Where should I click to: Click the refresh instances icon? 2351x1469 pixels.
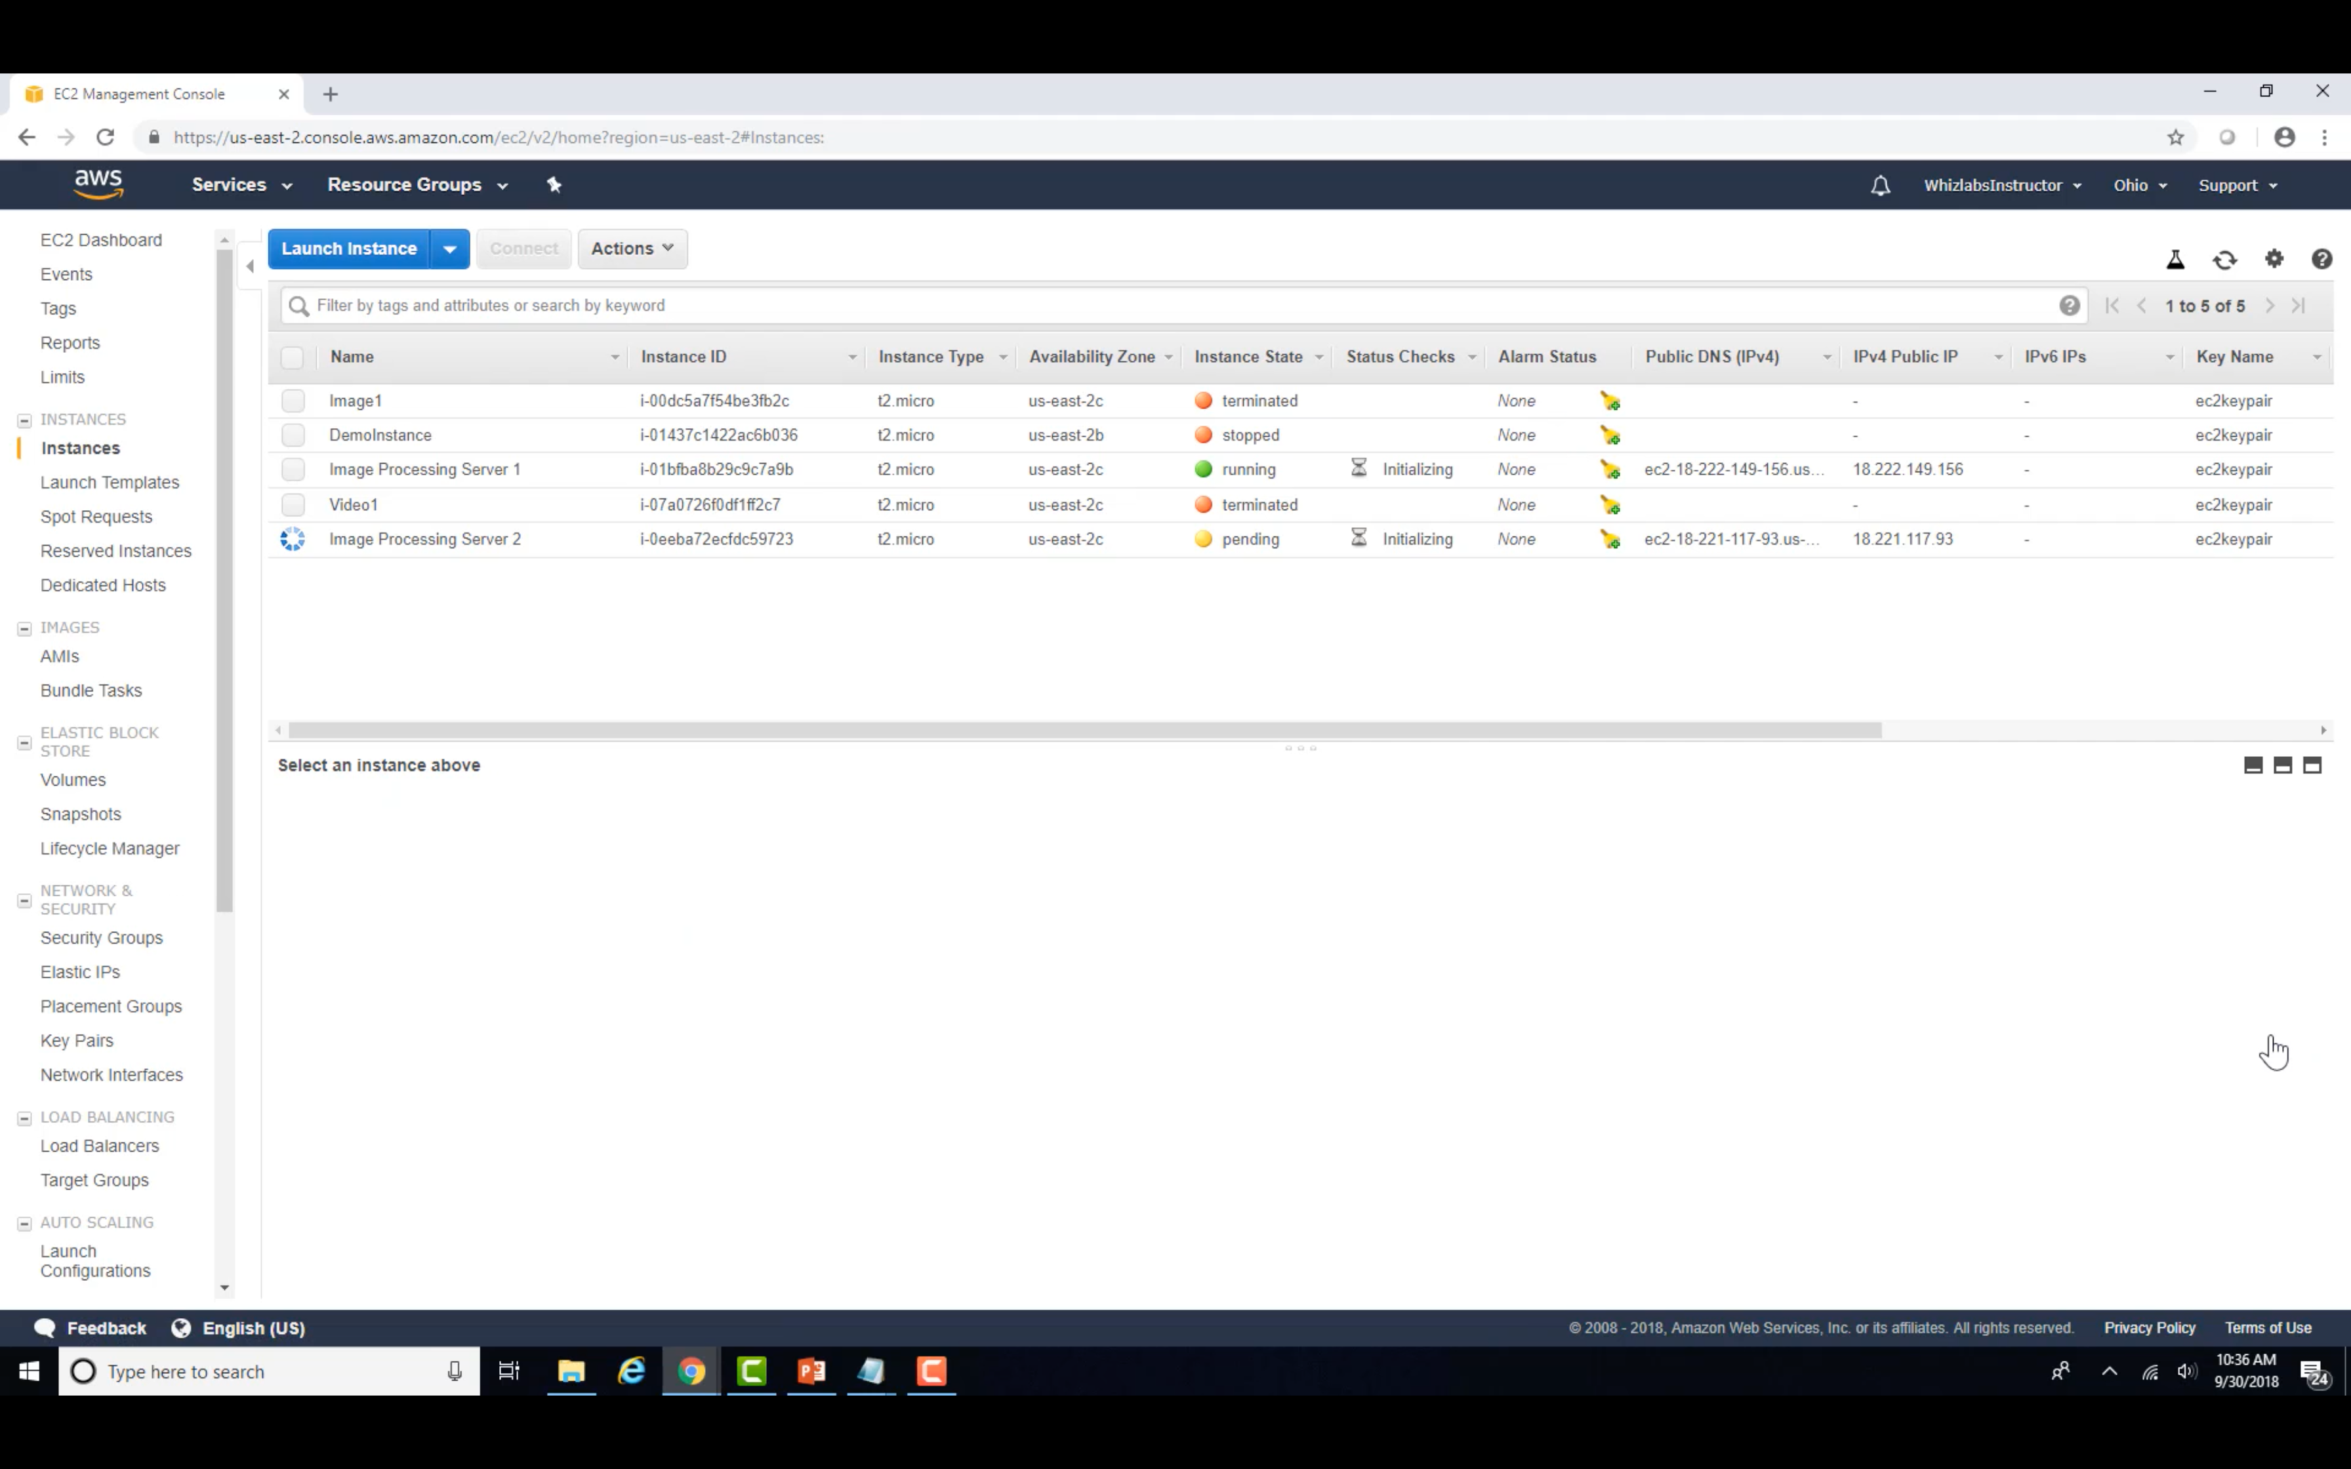tap(2224, 260)
